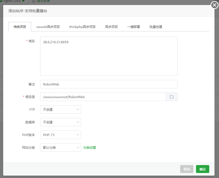Viewport: 219px width, 178px height.
Task: Change PHP version from PHP-73
Action: pos(60,135)
